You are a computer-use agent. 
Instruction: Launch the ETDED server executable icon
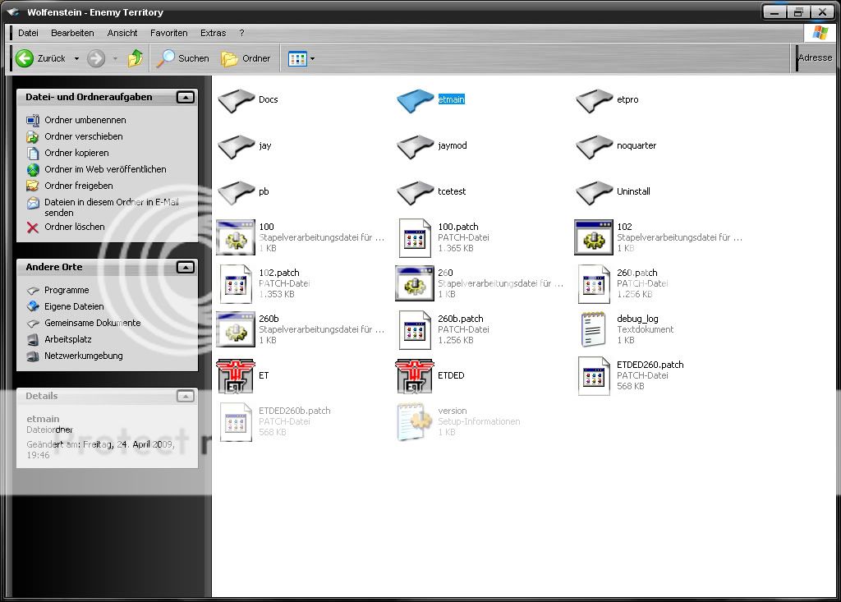pos(414,376)
